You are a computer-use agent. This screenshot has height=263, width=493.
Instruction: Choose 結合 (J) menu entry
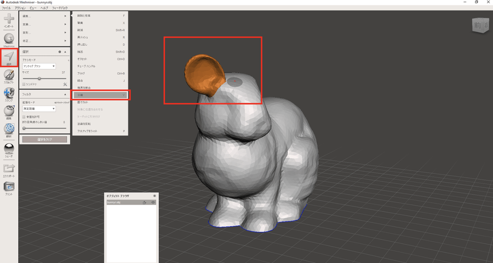point(100,81)
